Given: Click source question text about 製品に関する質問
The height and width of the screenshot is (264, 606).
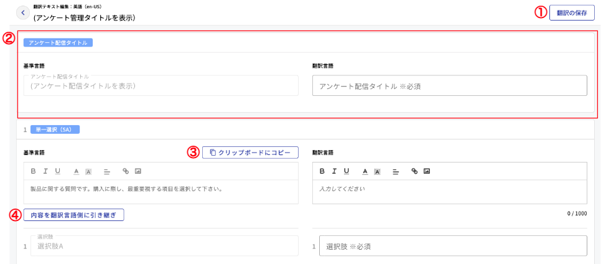Looking at the screenshot, I should (128, 189).
